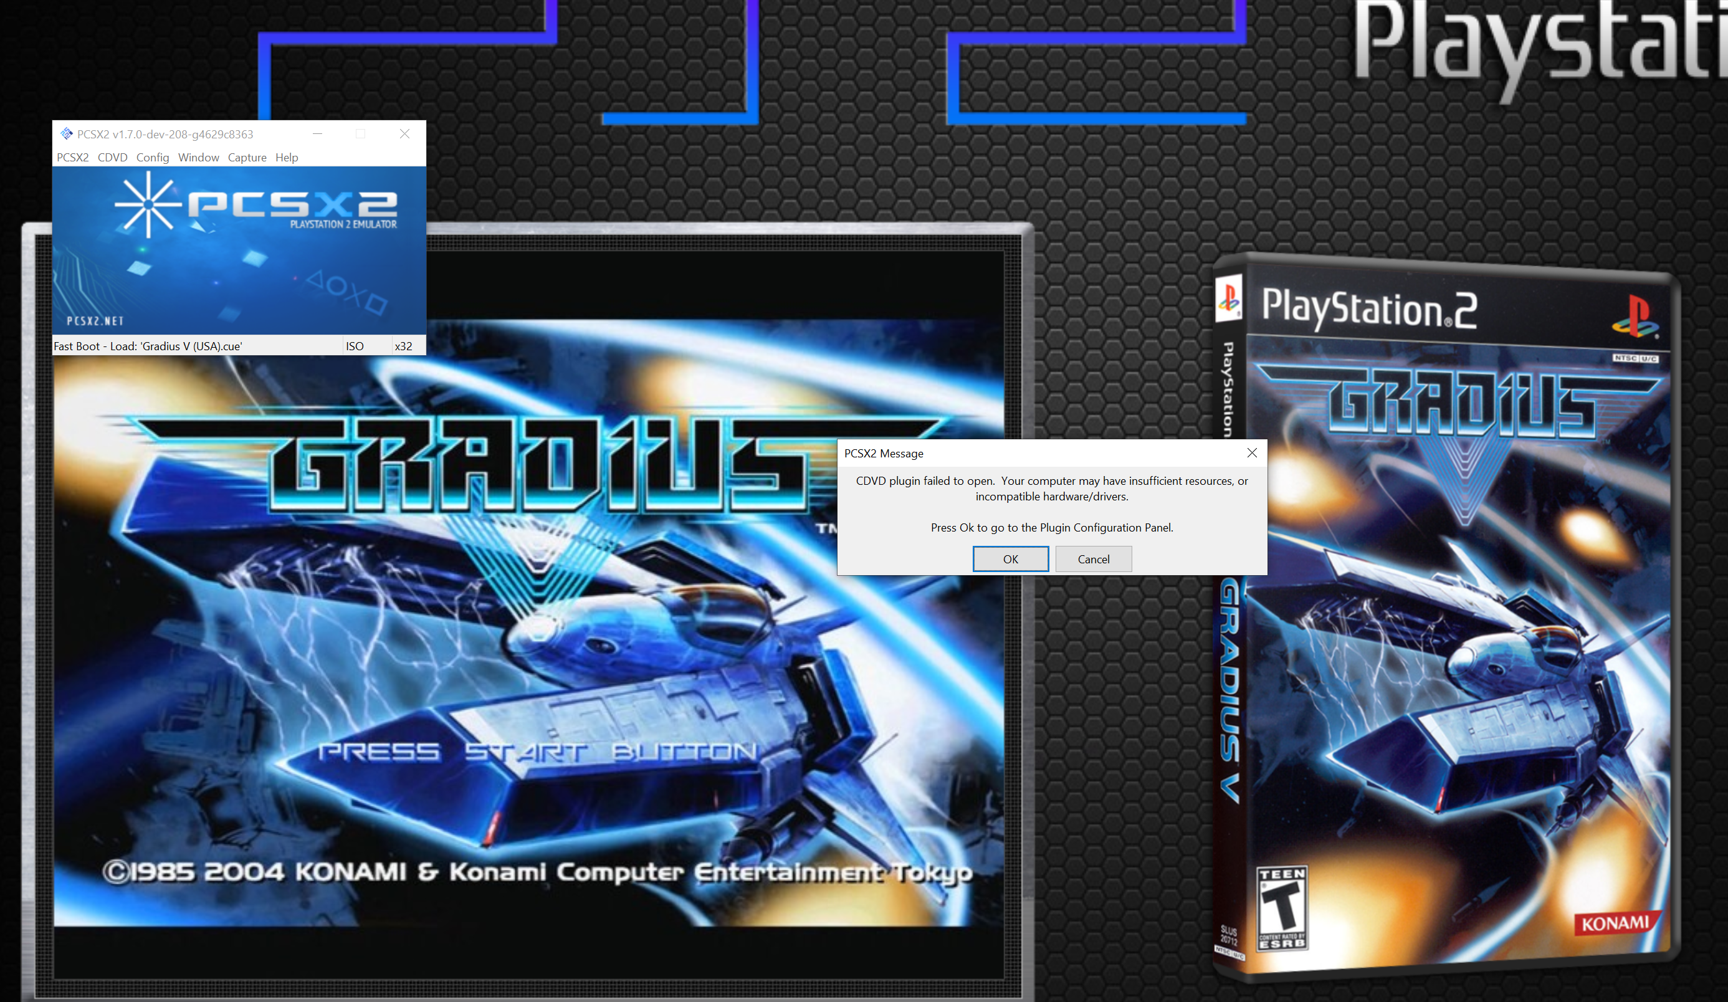Minimize the PCSX2 emulator window
1728x1002 pixels.
coord(317,134)
